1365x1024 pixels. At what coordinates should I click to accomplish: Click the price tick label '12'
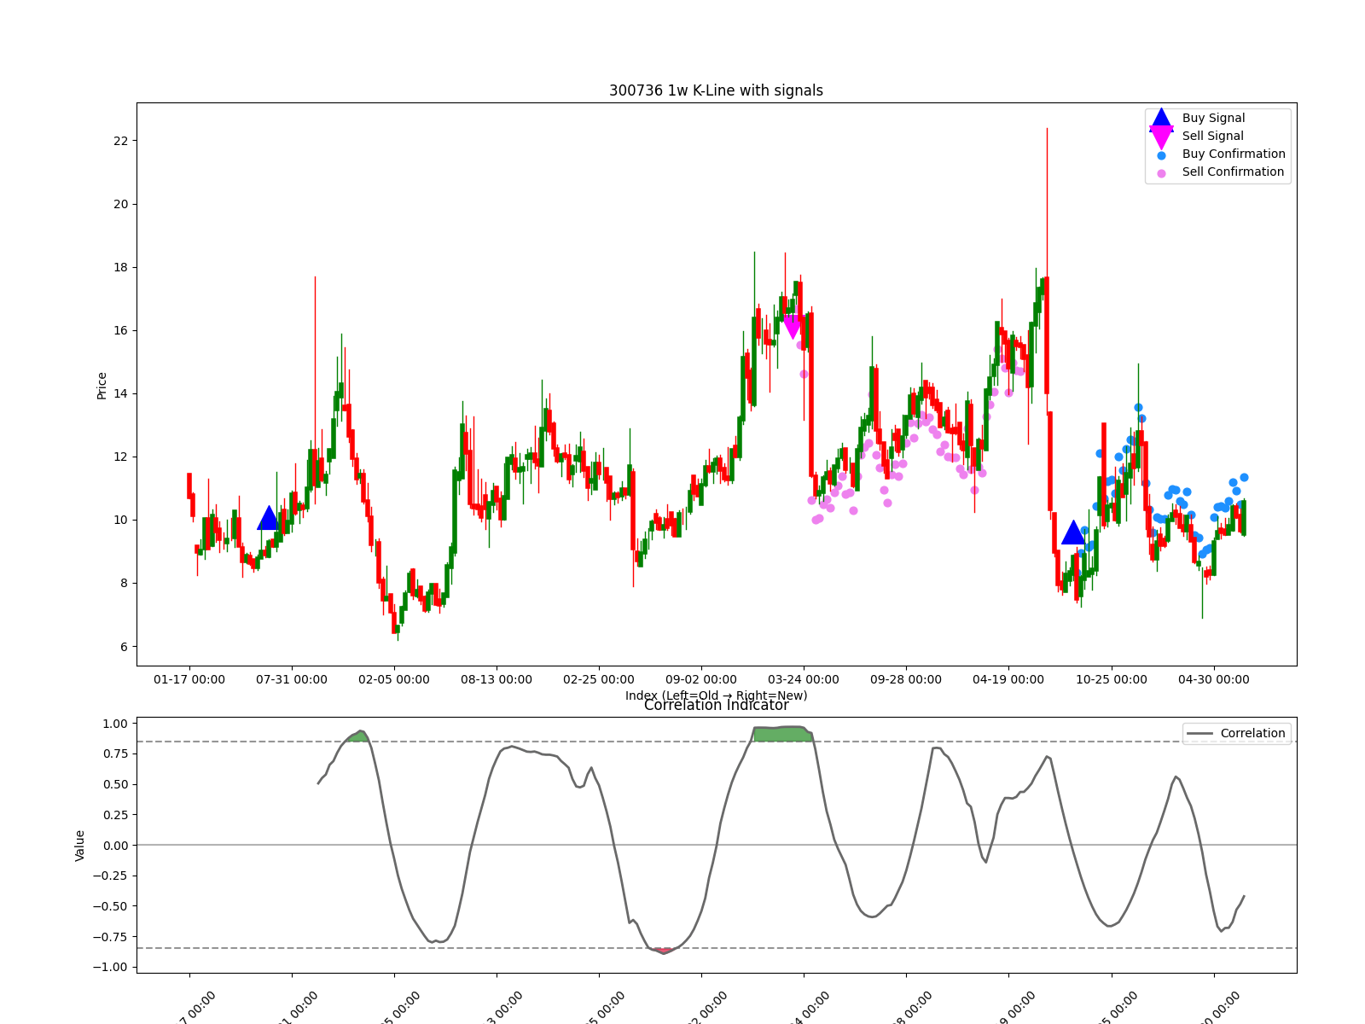coord(120,457)
